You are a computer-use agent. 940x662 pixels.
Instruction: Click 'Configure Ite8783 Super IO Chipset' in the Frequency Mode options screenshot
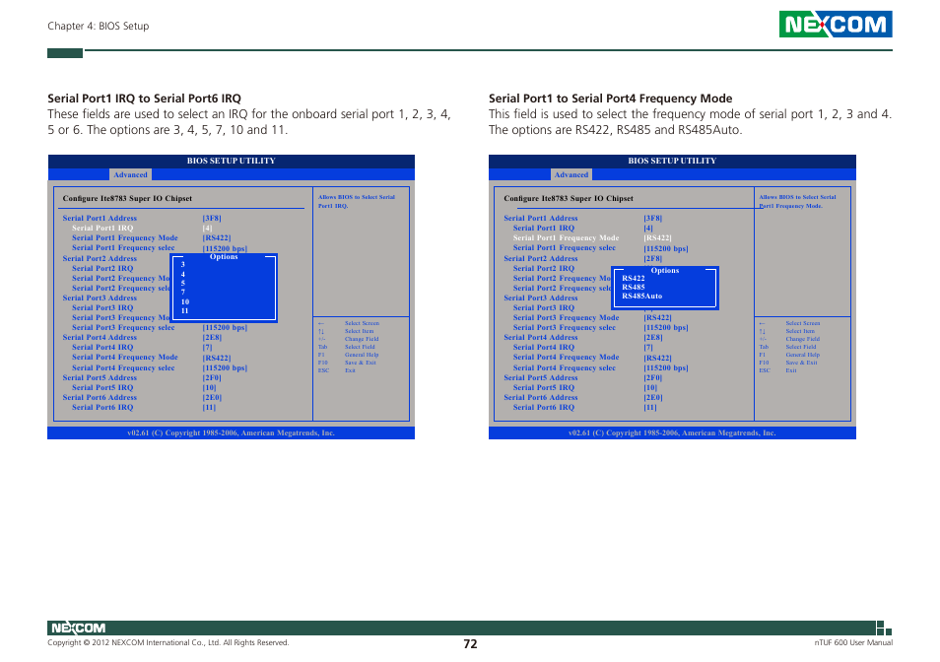(x=569, y=198)
